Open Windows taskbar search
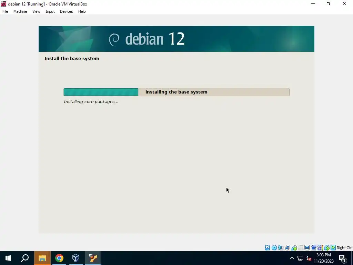The width and height of the screenshot is (353, 265). click(x=25, y=258)
